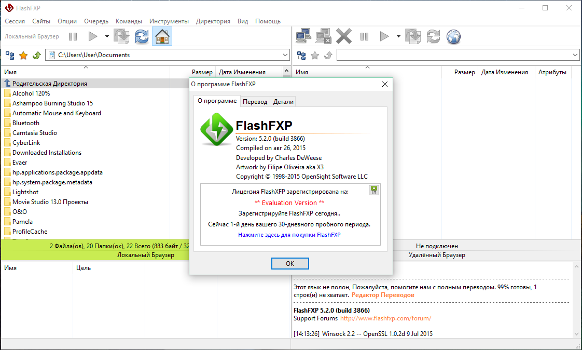Open the Инструменты menu
This screenshot has height=350, width=582.
pyautogui.click(x=169, y=21)
